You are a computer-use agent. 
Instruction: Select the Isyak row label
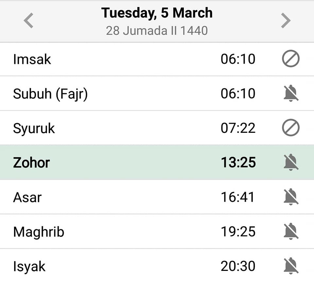[29, 267]
